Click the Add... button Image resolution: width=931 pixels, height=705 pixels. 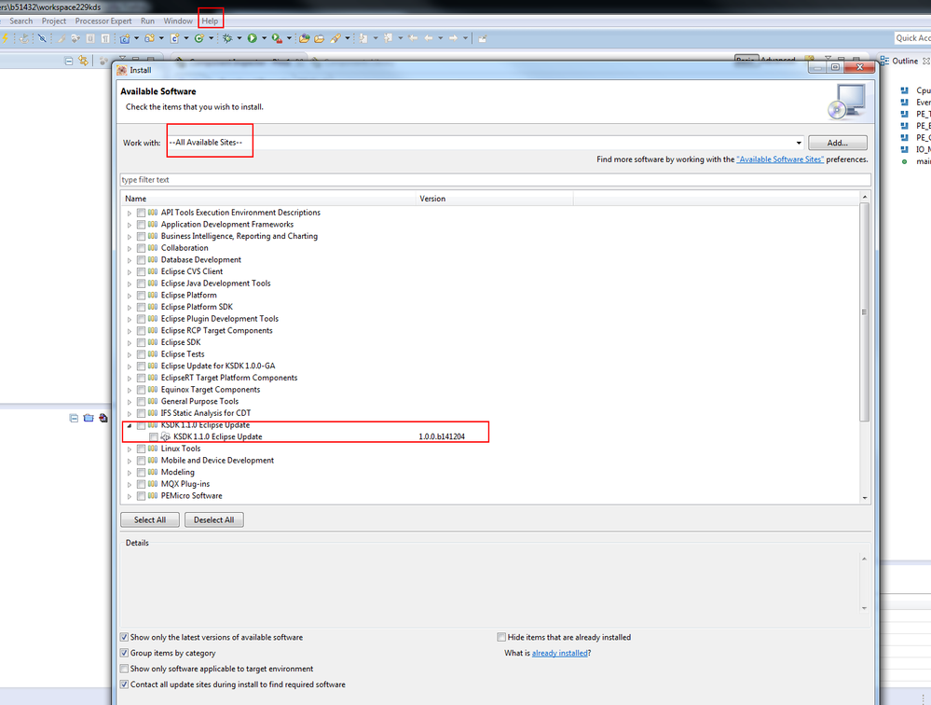(x=837, y=143)
